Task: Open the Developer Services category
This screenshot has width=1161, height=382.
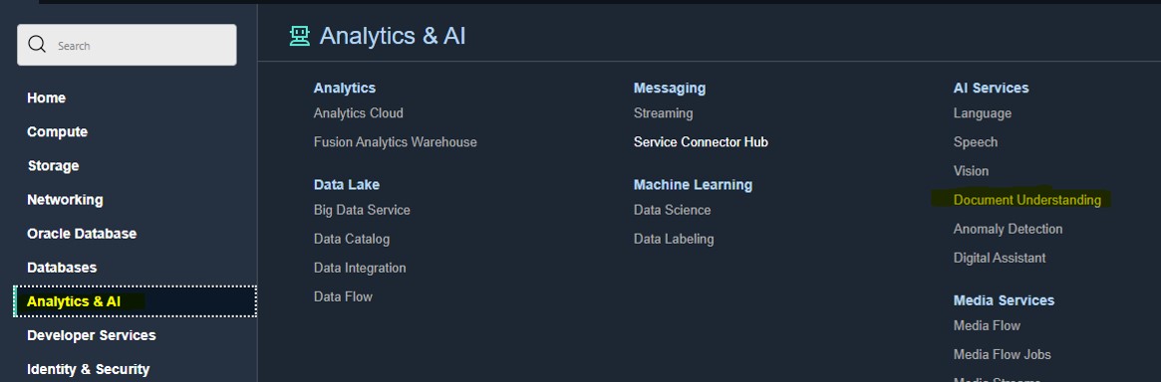Action: [x=91, y=335]
